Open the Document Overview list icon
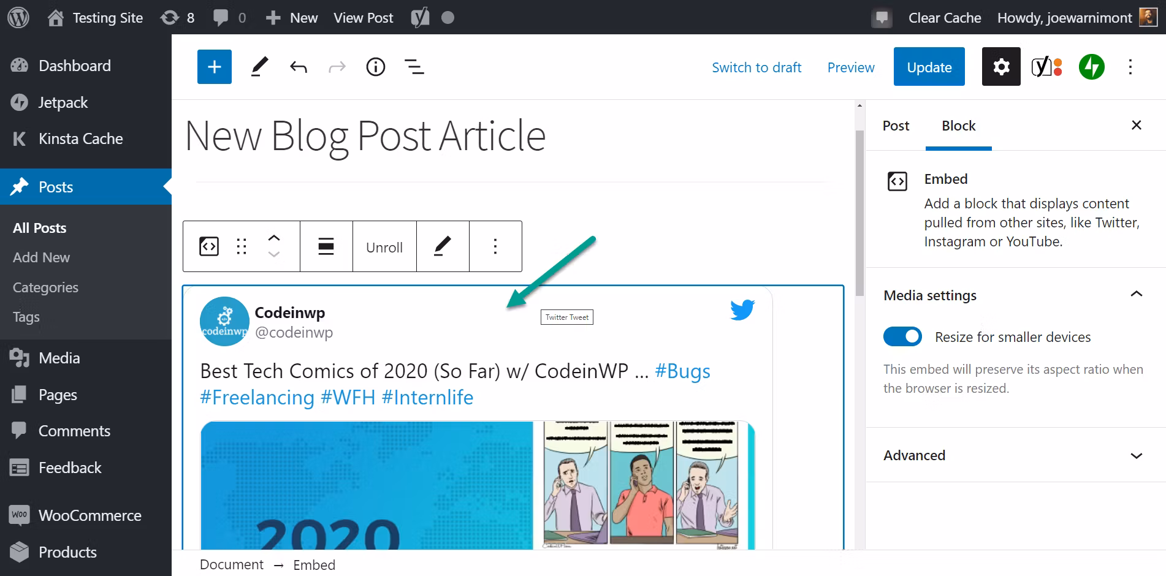 point(414,67)
